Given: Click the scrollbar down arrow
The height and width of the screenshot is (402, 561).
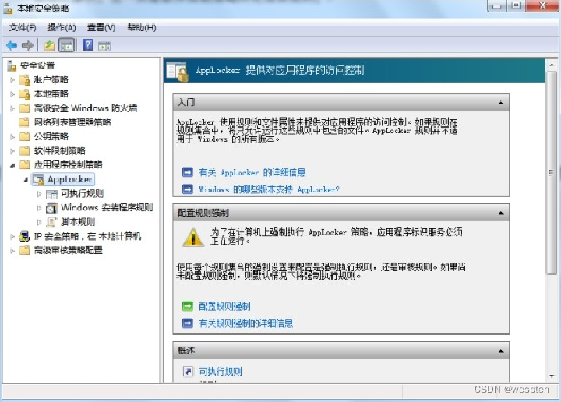Looking at the screenshot, I should (552, 376).
